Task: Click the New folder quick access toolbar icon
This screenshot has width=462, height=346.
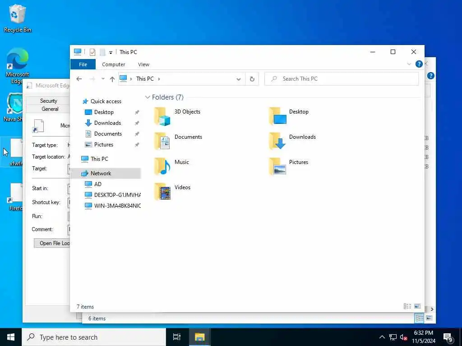Action: click(x=102, y=52)
